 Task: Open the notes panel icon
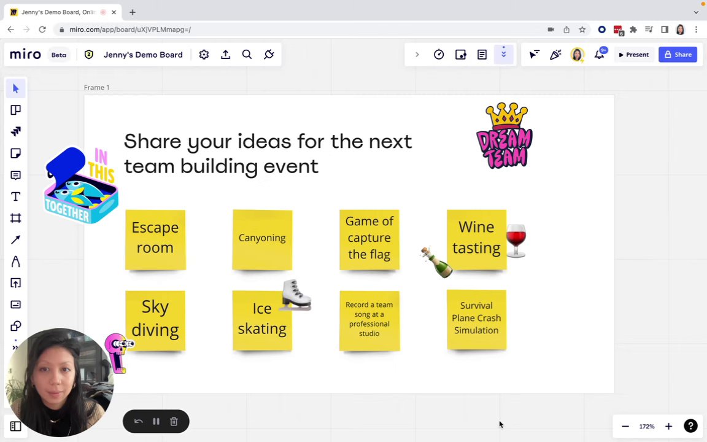[x=482, y=55]
